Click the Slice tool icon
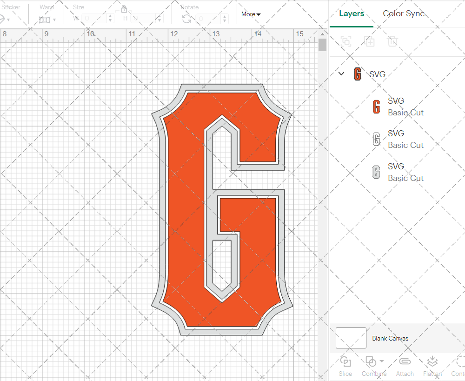This screenshot has width=465, height=381. [x=345, y=361]
